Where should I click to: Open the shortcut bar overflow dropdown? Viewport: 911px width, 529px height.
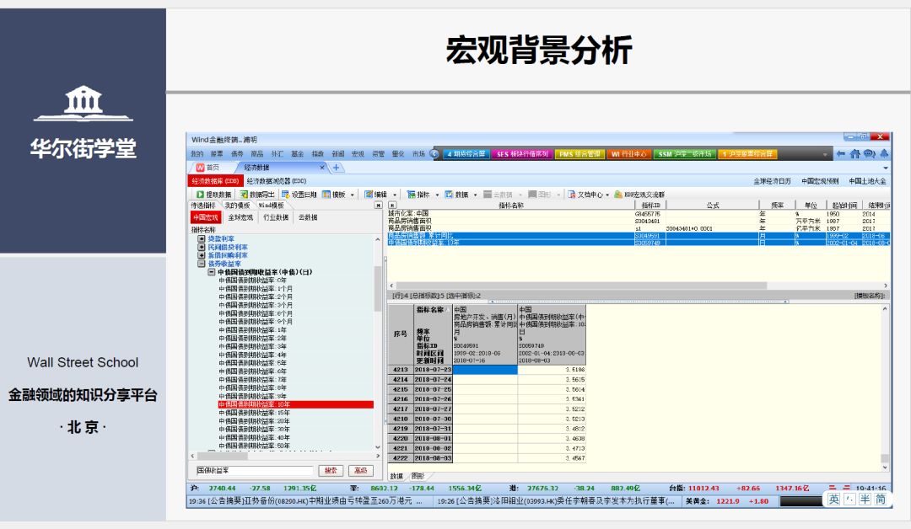[x=824, y=155]
